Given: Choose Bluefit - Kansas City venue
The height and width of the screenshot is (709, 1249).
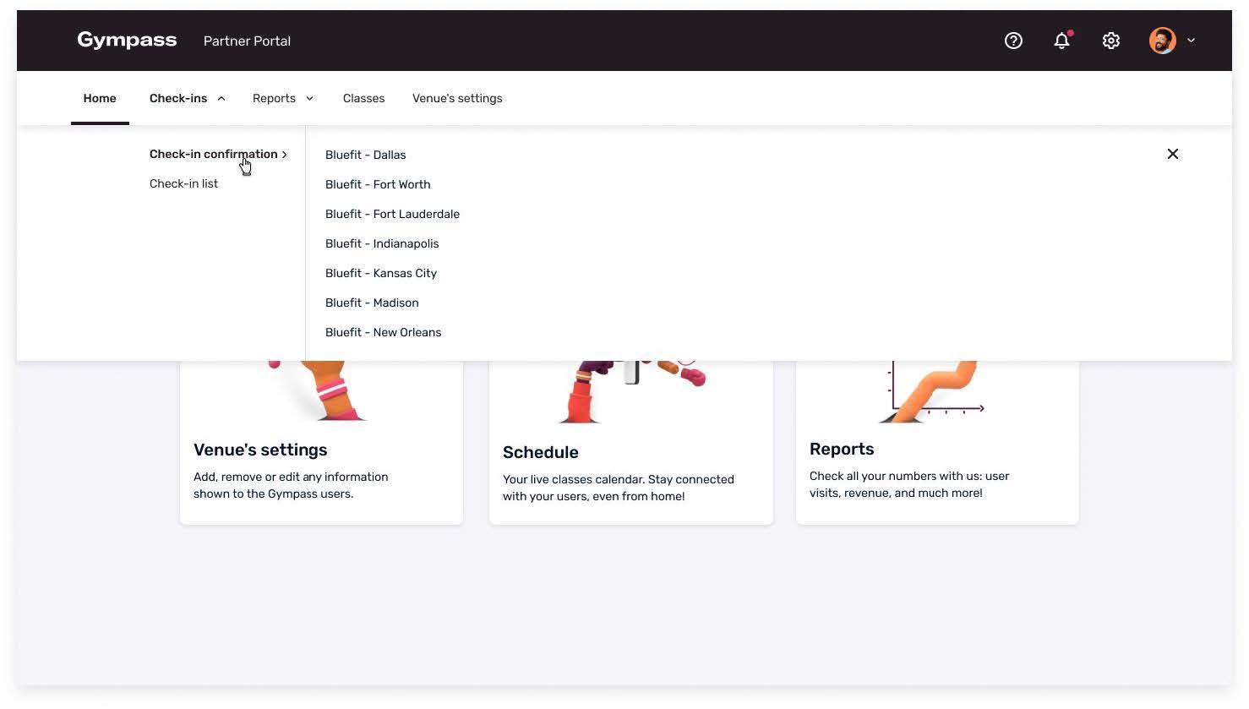Looking at the screenshot, I should 381,273.
